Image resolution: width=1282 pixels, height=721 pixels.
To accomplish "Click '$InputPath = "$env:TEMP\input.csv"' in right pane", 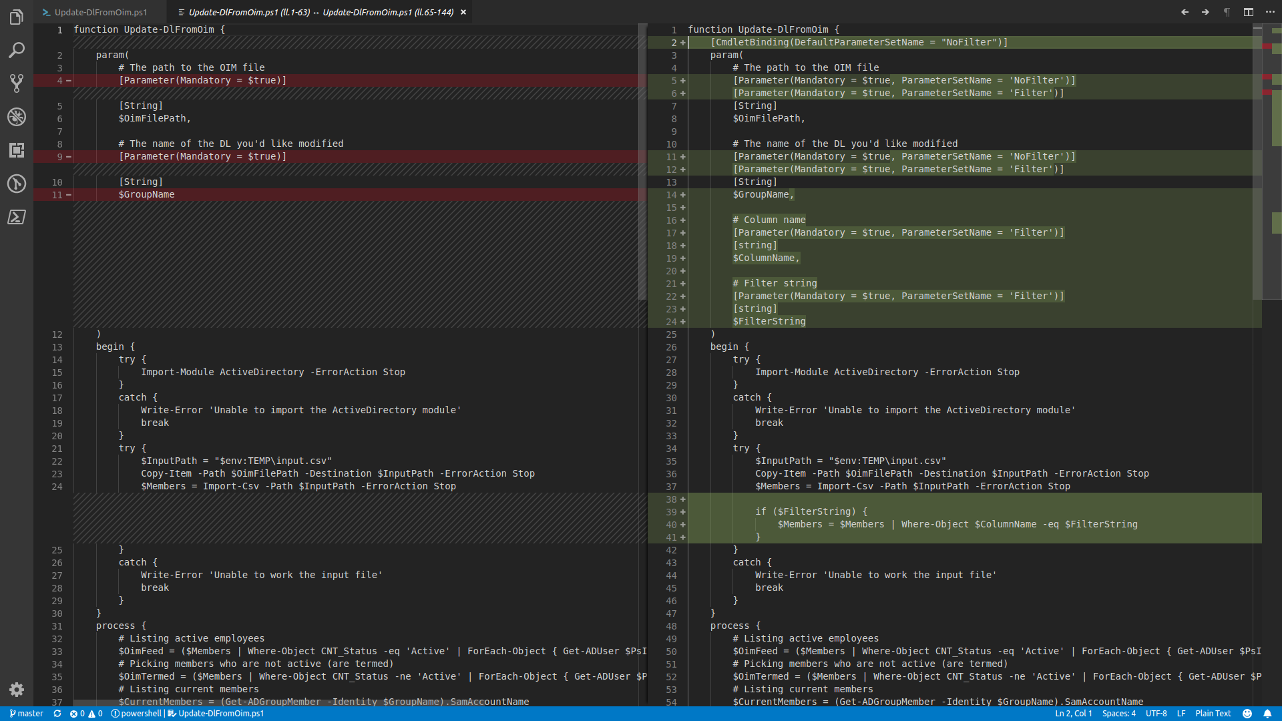I will click(851, 461).
